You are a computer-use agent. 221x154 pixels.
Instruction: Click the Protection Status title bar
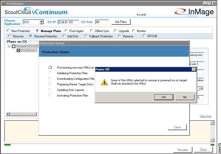(114, 43)
